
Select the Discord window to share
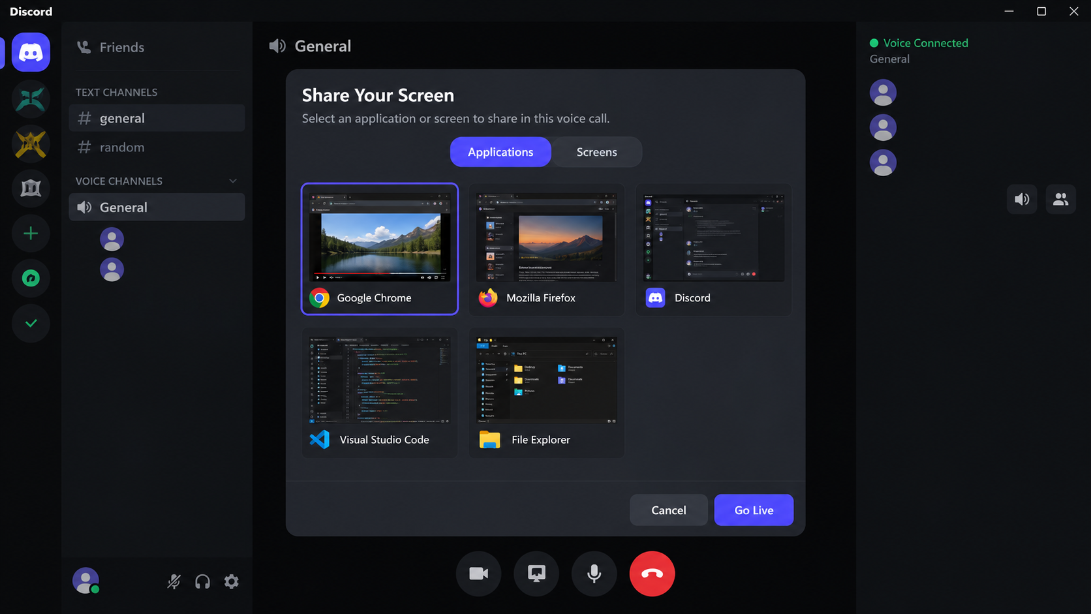[714, 250]
